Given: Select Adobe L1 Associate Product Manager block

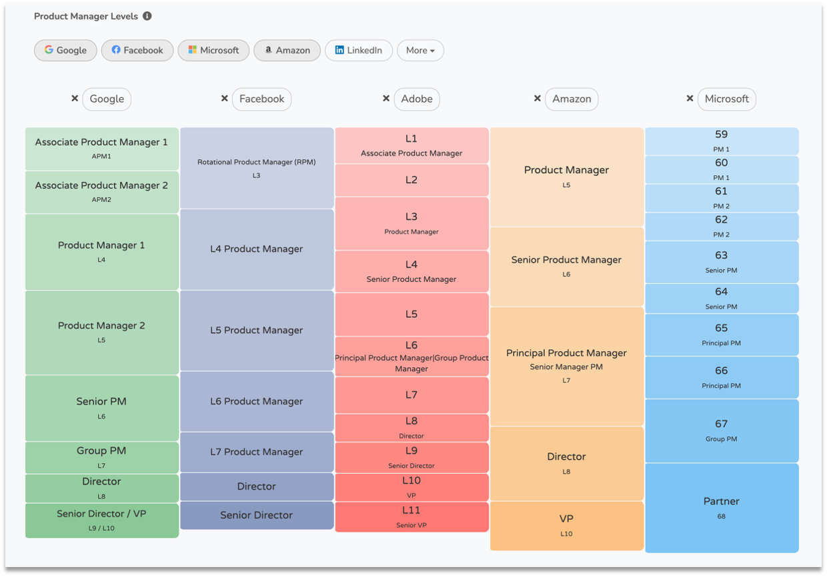Looking at the screenshot, I should [x=411, y=145].
